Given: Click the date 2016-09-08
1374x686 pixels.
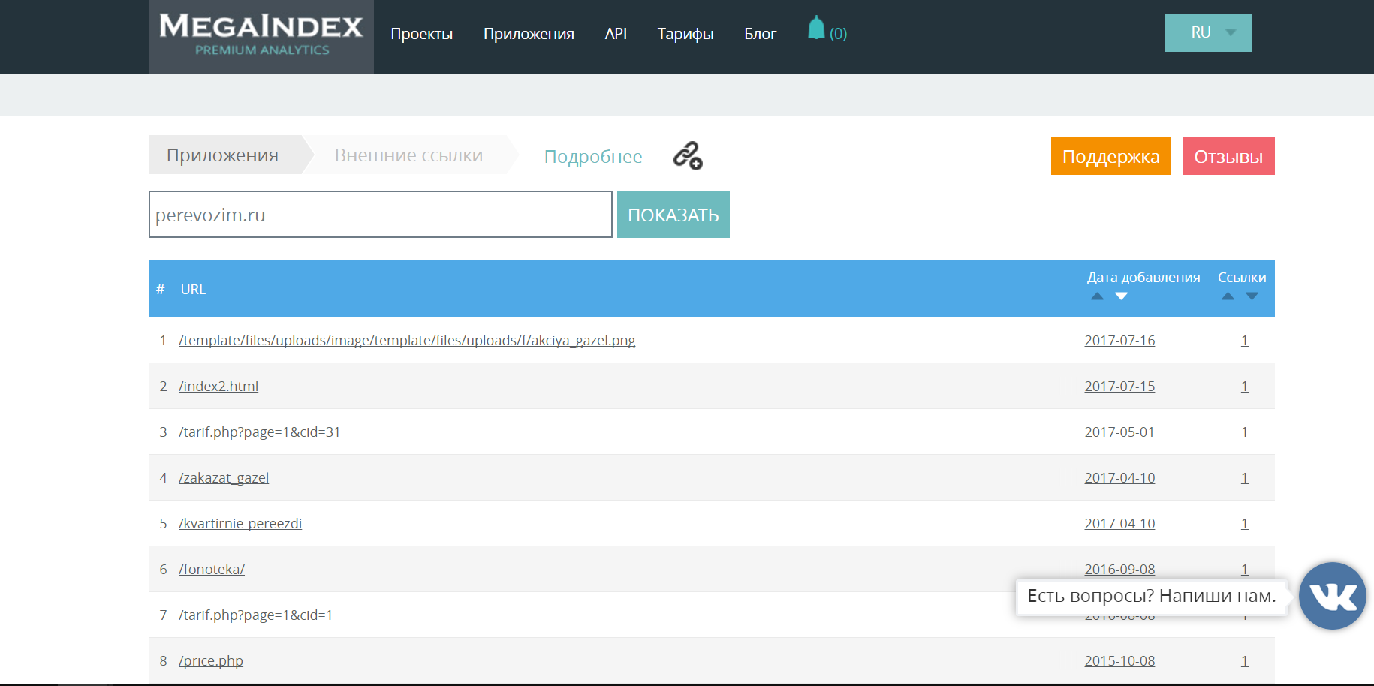Looking at the screenshot, I should 1119,570.
